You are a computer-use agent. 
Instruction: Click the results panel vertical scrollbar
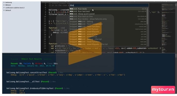click(x=176, y=56)
